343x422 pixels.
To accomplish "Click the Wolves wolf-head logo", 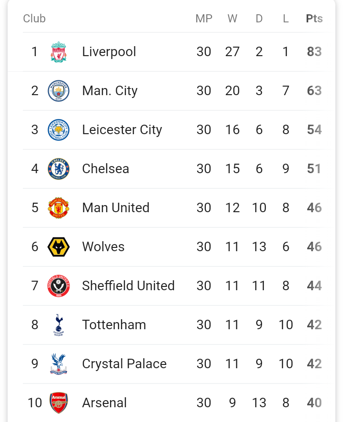I will (59, 247).
